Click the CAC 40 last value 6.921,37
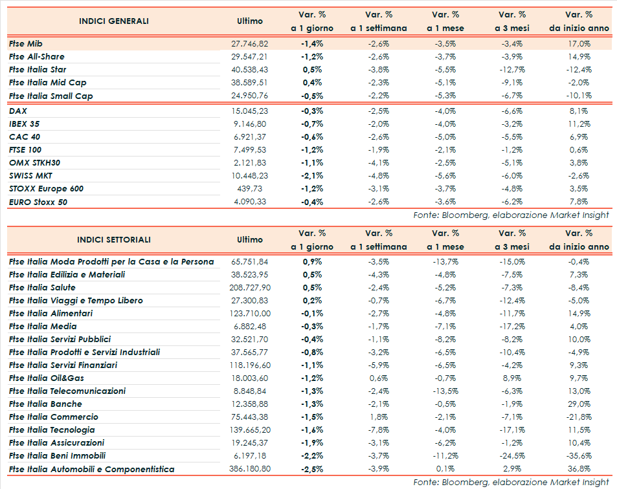 coord(249,136)
